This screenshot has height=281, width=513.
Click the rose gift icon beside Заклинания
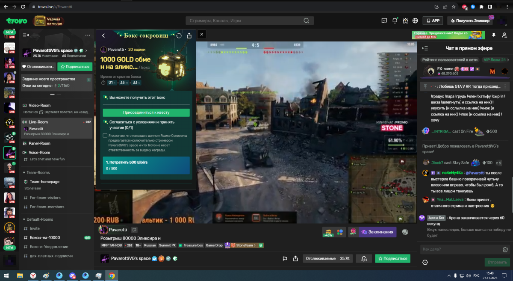(x=353, y=232)
